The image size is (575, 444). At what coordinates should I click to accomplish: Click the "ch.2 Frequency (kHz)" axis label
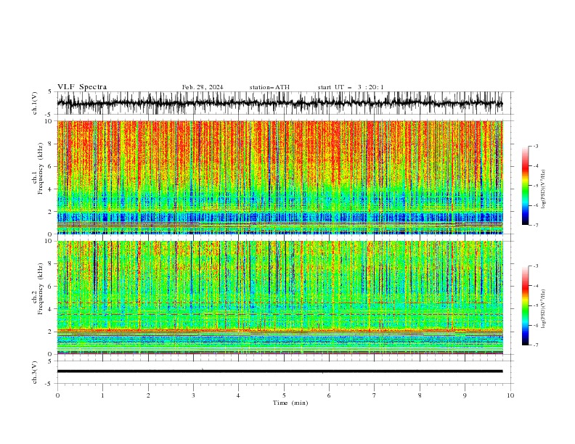click(38, 289)
